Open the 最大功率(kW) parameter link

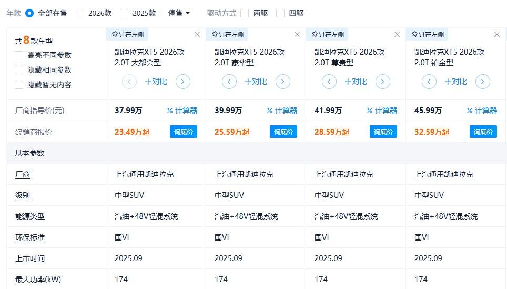[x=38, y=280]
